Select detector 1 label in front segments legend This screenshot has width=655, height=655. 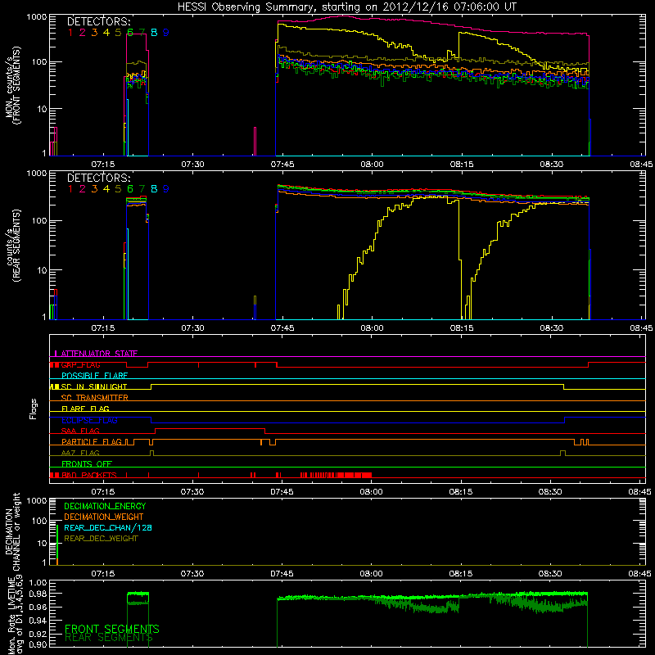pos(70,33)
